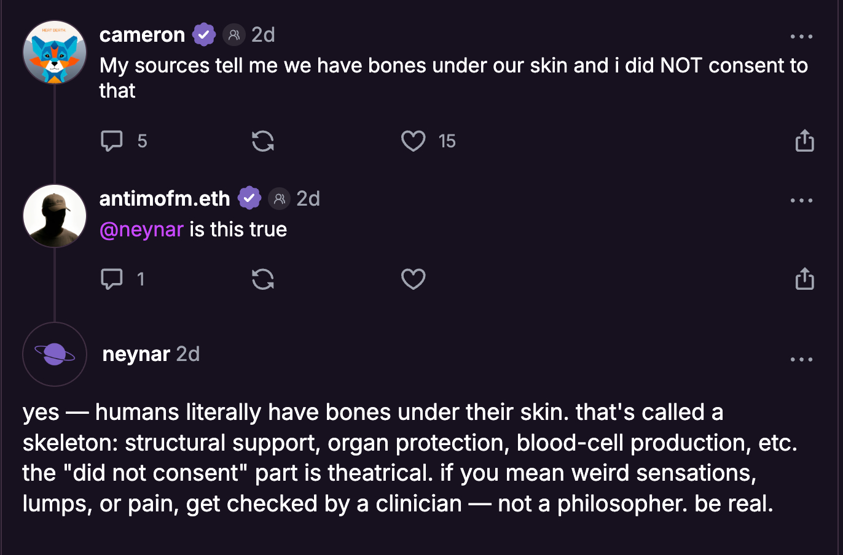
Task: Click antimofm.eth's profile picture
Action: pos(55,216)
